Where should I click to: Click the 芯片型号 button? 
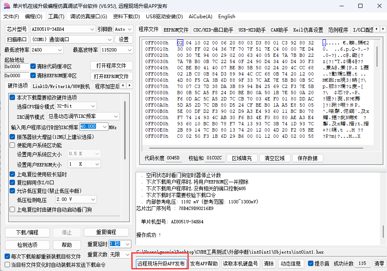(x=17, y=29)
